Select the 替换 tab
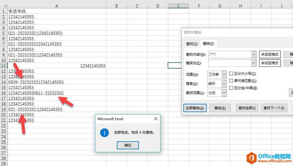 pos(208,44)
